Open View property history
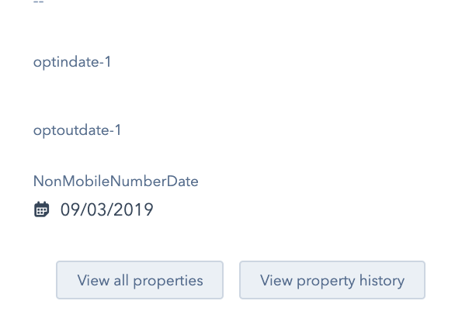Image resolution: width=469 pixels, height=318 pixels. pos(332,280)
